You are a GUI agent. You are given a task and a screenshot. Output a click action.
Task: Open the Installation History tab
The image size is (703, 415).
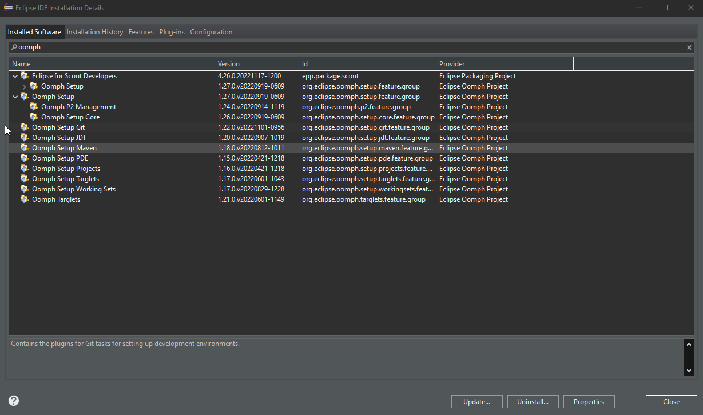click(95, 32)
